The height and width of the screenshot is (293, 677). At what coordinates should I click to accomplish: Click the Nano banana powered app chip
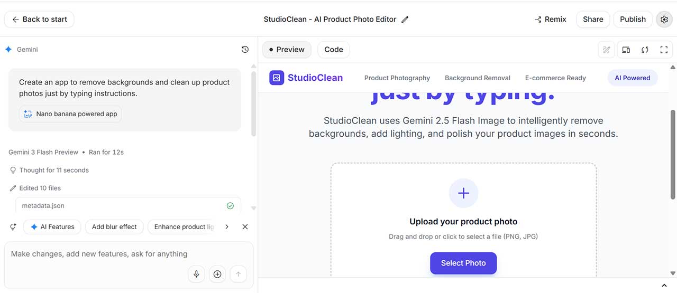70,114
